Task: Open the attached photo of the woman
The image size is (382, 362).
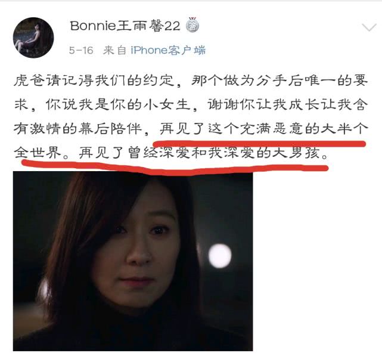Action: point(133,261)
